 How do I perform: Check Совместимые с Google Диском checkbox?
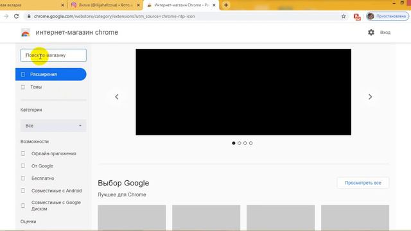[x=23, y=205]
